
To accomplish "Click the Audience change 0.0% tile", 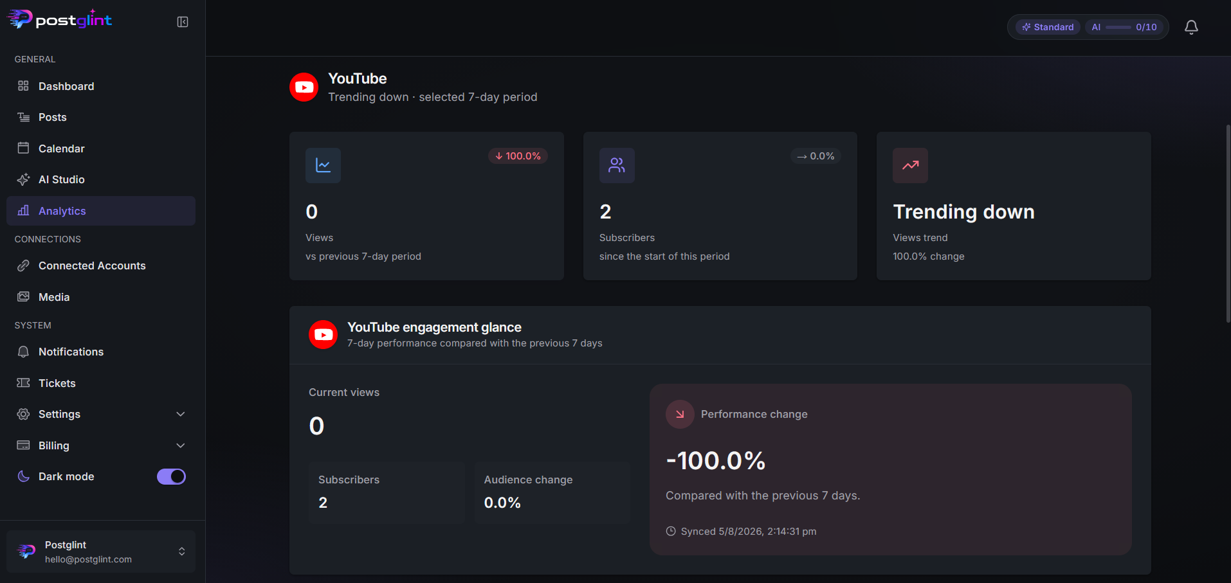I will coord(552,492).
